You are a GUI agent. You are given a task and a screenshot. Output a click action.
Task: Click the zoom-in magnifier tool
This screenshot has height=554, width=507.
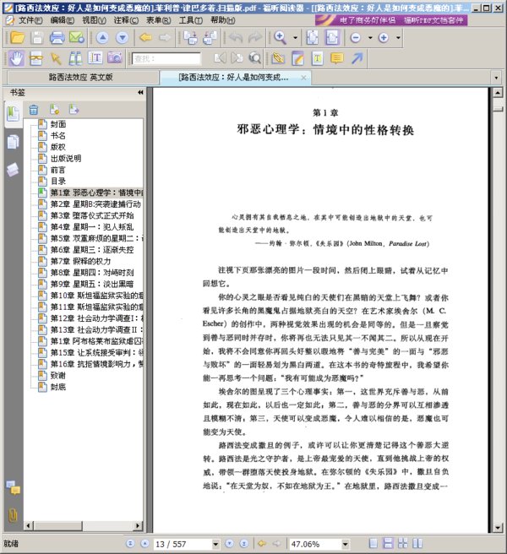click(280, 37)
